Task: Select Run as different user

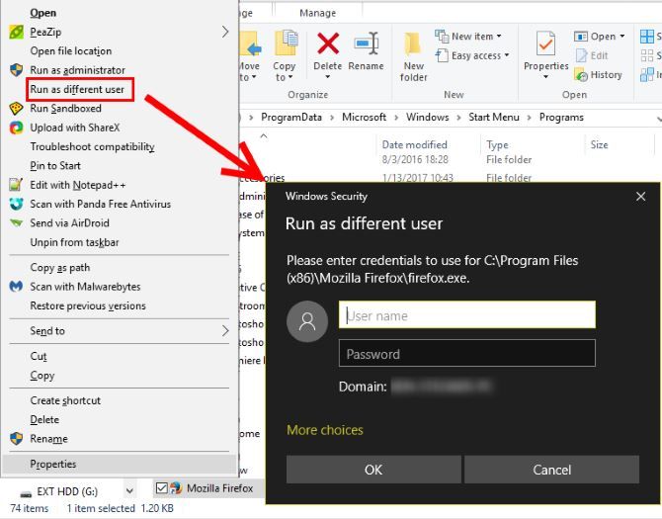Action: pyautogui.click(x=77, y=90)
